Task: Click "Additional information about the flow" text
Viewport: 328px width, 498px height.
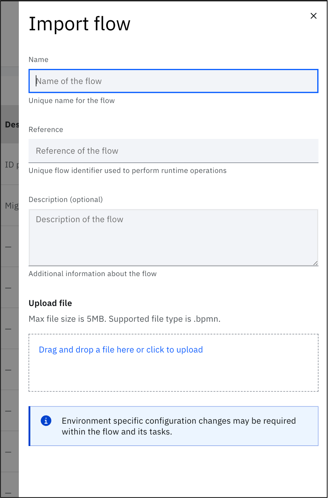Action: pos(92,274)
